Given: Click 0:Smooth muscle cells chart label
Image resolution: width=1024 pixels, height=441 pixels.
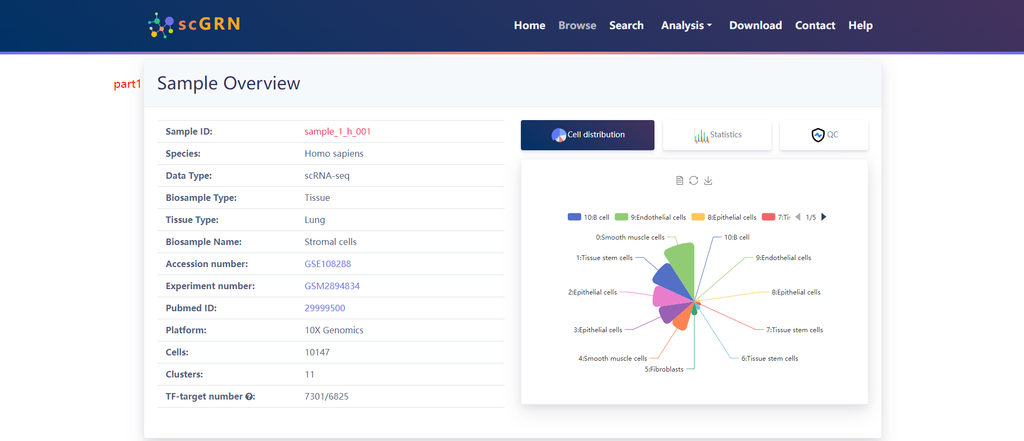Looking at the screenshot, I should (630, 237).
